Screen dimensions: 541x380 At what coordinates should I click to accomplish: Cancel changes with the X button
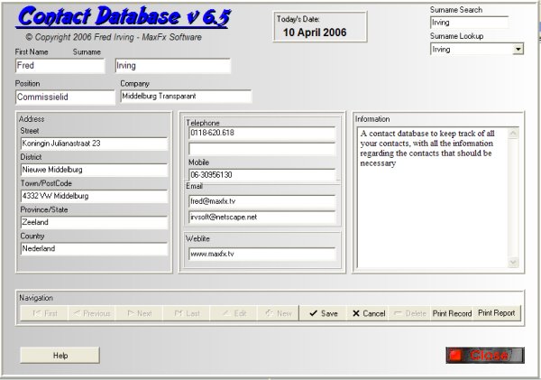368,313
